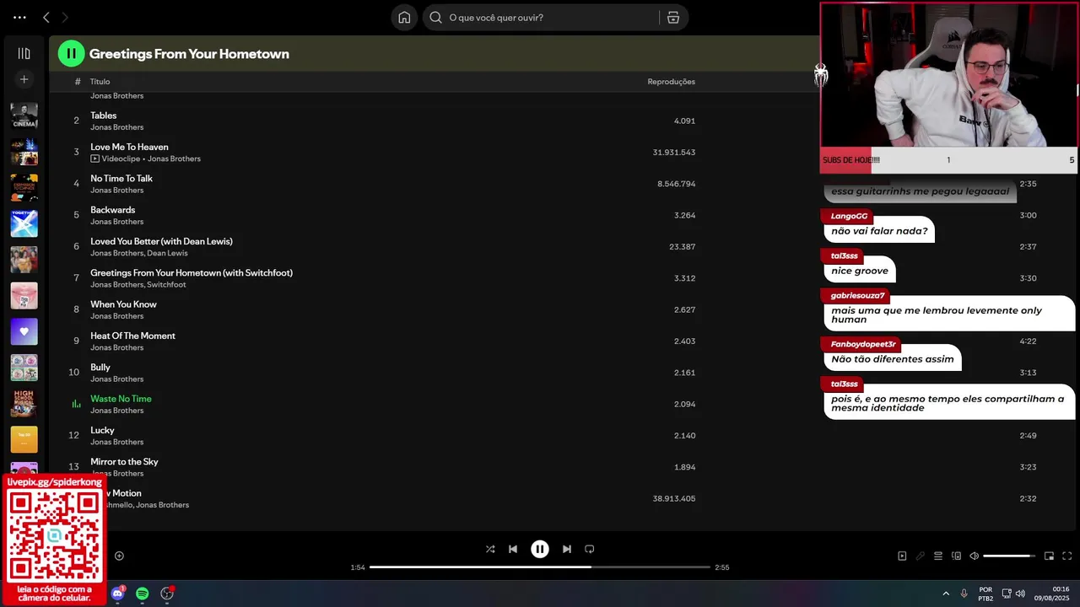Expand Your Library sidebar icon
Image resolution: width=1080 pixels, height=607 pixels.
click(24, 53)
